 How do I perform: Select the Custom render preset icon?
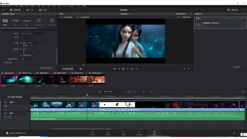coord(5,21)
